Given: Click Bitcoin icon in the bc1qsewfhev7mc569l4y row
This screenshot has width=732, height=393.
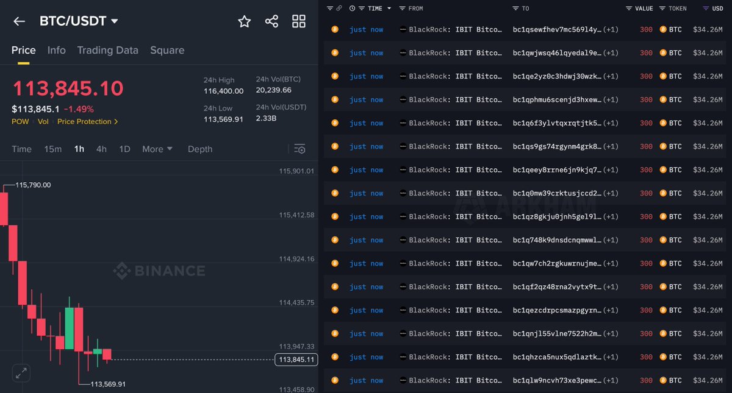Looking at the screenshot, I should click(x=334, y=29).
